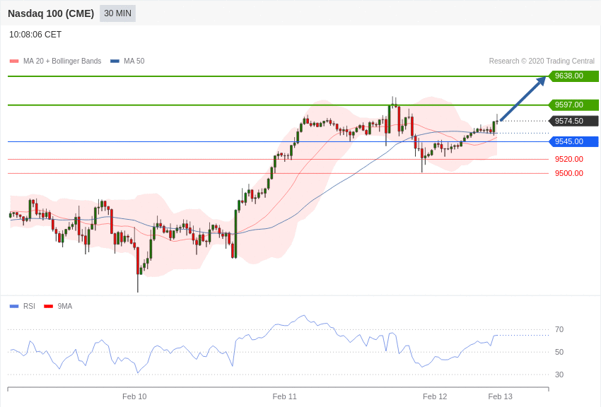Select the MA 50 legend label
Image resolution: width=601 pixels, height=407 pixels.
coord(134,61)
